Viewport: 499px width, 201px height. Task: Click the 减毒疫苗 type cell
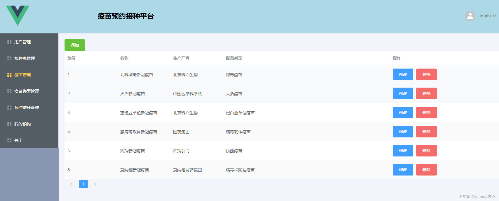pos(234,75)
